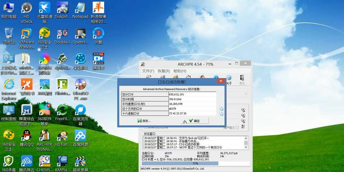Screen dimensions: 344x172
Task: Open the win8 folder shortcut on desktop
Action: pos(27,64)
